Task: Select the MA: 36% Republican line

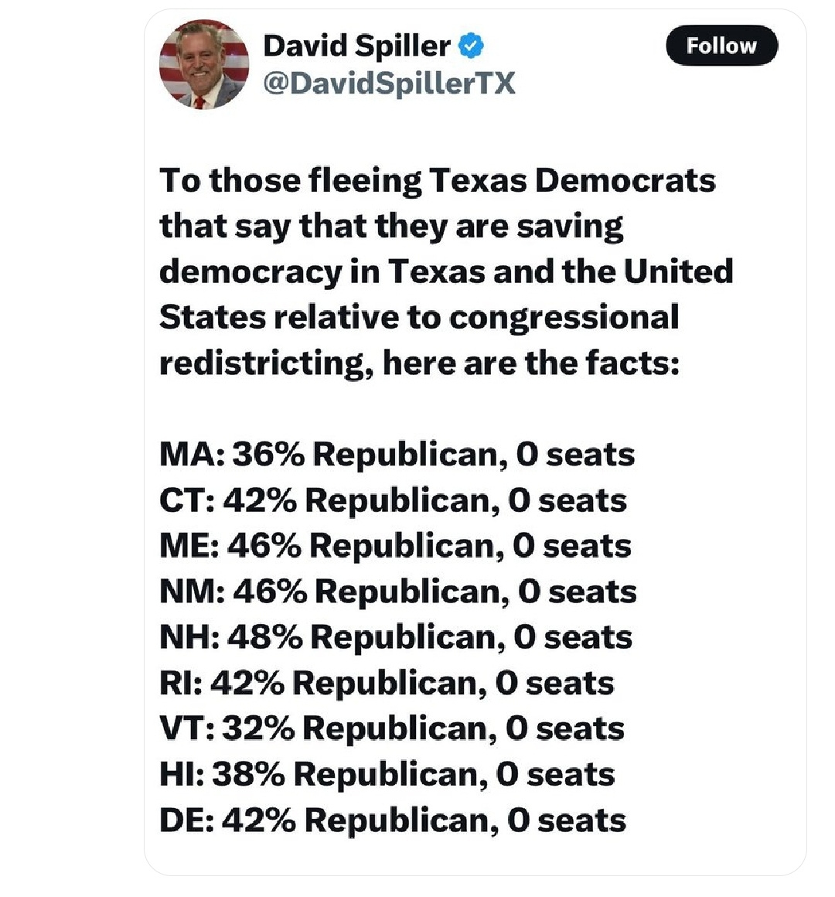Action: (397, 454)
